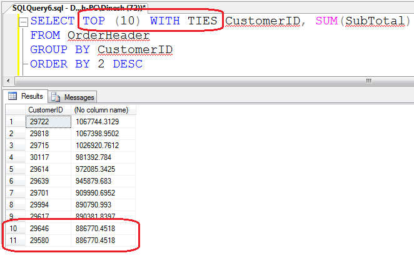Click the editor horizontal scrollbar thumb

pyautogui.click(x=214, y=81)
